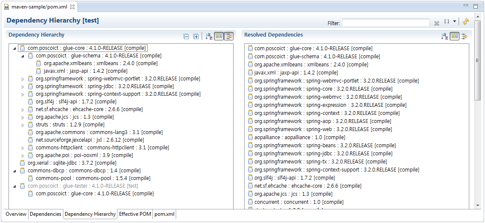Collapse the top glue-core 4.1.0-RELEASE root node
The width and height of the screenshot is (485, 223).
pyautogui.click(x=14, y=48)
